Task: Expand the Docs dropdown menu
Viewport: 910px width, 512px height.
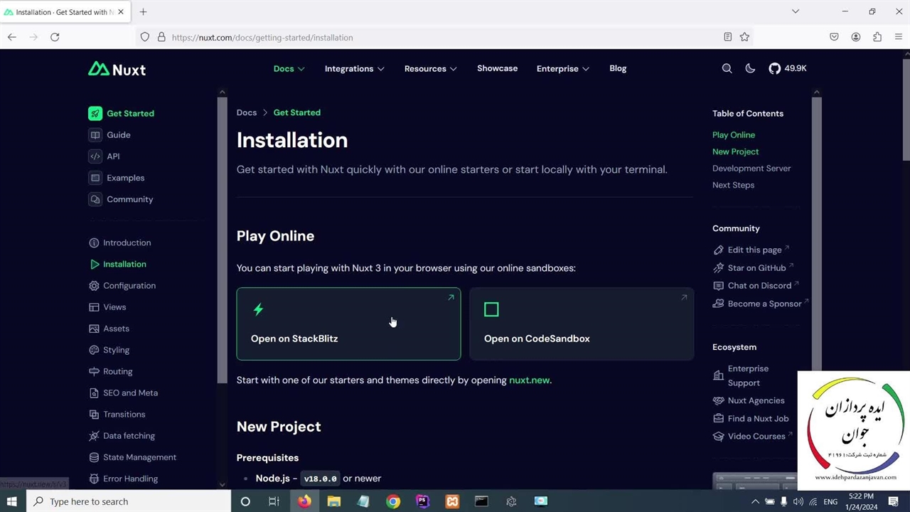Action: pos(289,69)
